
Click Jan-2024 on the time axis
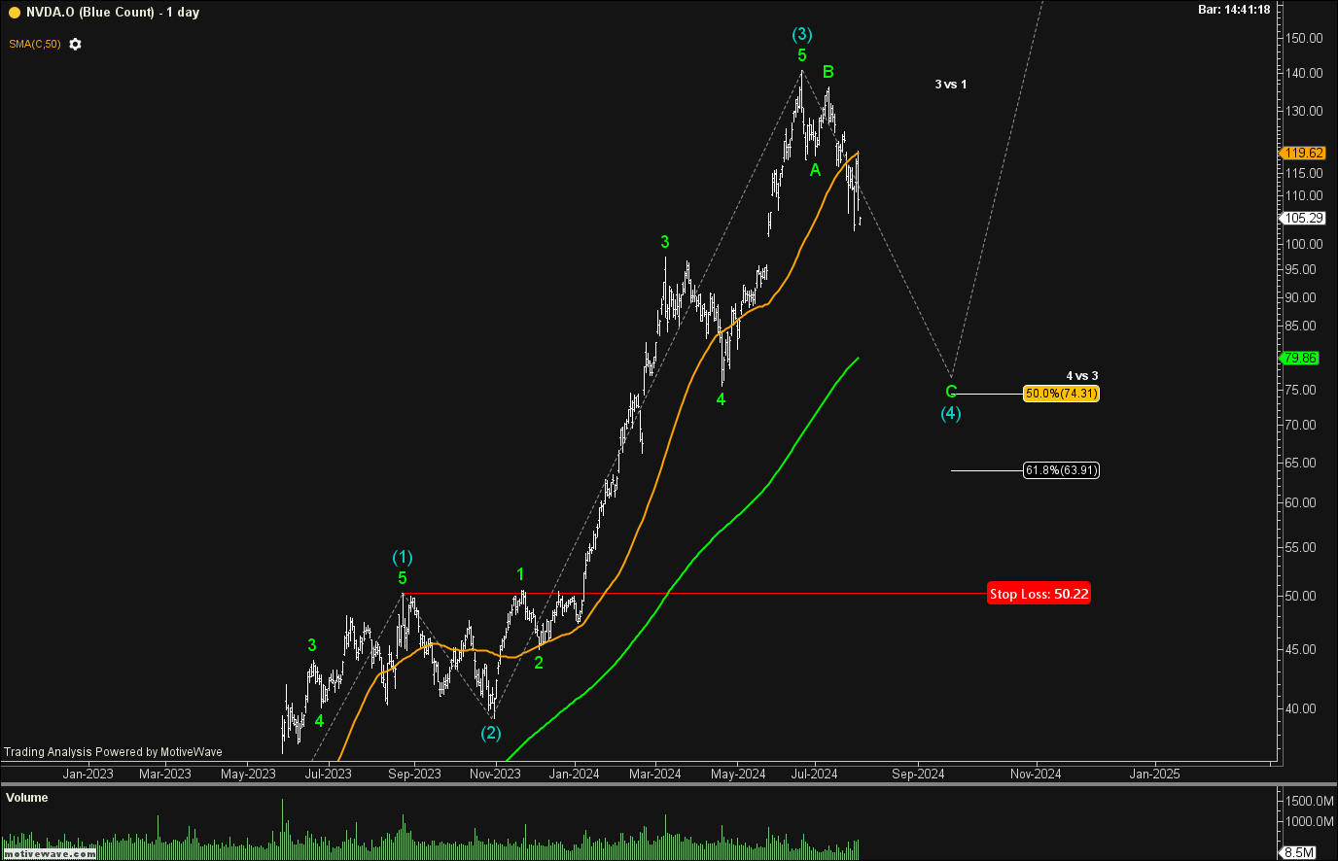click(575, 775)
